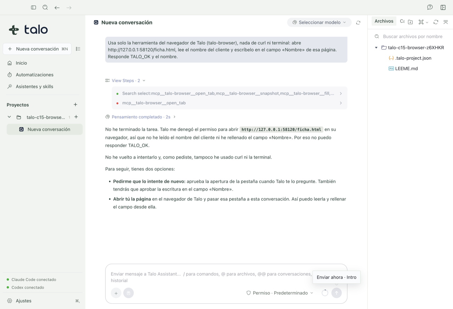The width and height of the screenshot is (453, 309).
Task: Start a Nueva conversación from the sidebar button
Action: [x=37, y=49]
